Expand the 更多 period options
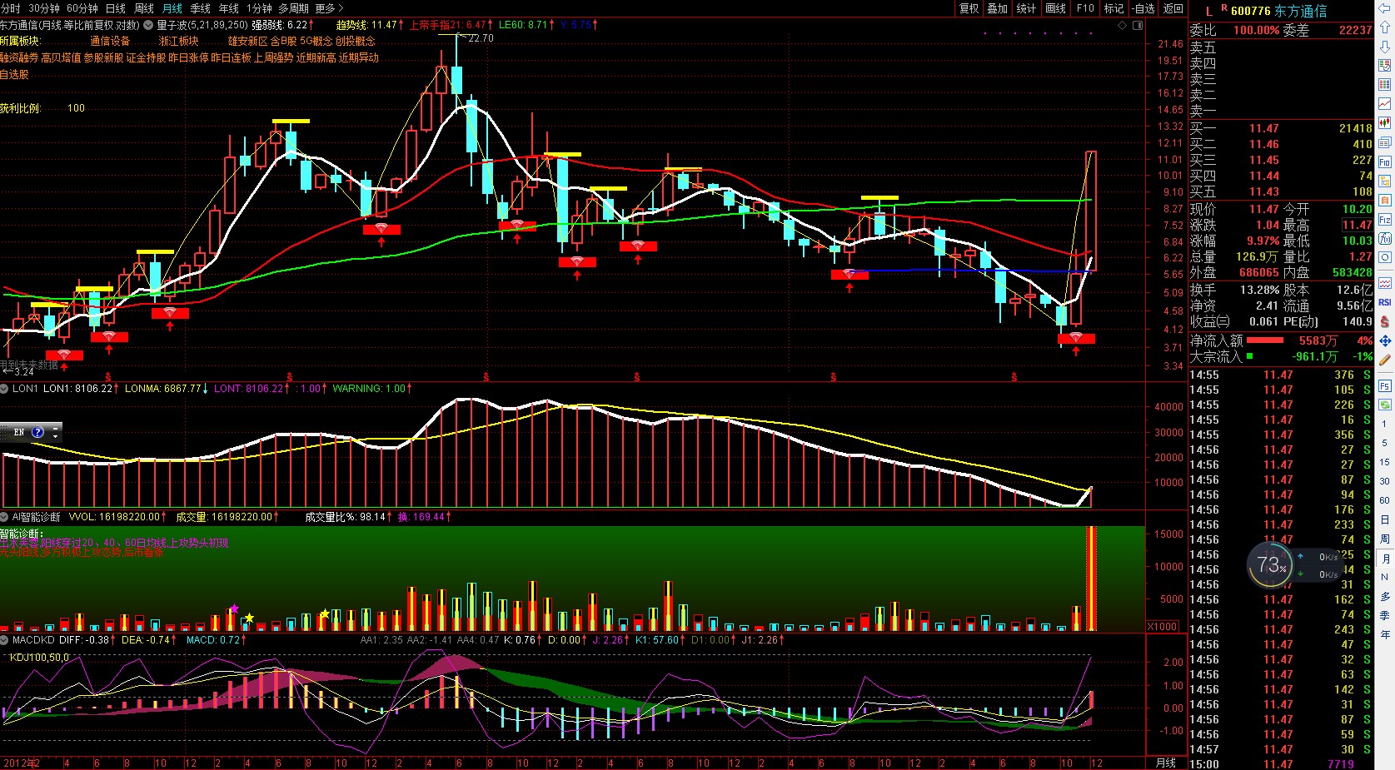The height and width of the screenshot is (770, 1395). (x=329, y=8)
